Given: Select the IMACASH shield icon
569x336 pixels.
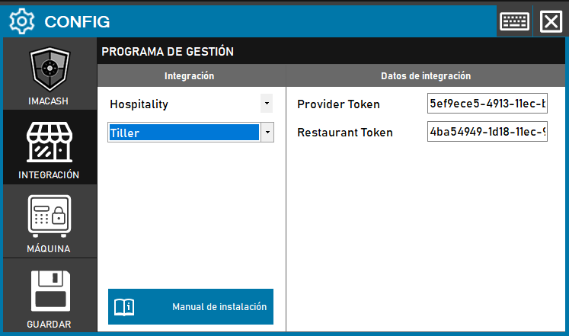Looking at the screenshot, I should (50, 70).
